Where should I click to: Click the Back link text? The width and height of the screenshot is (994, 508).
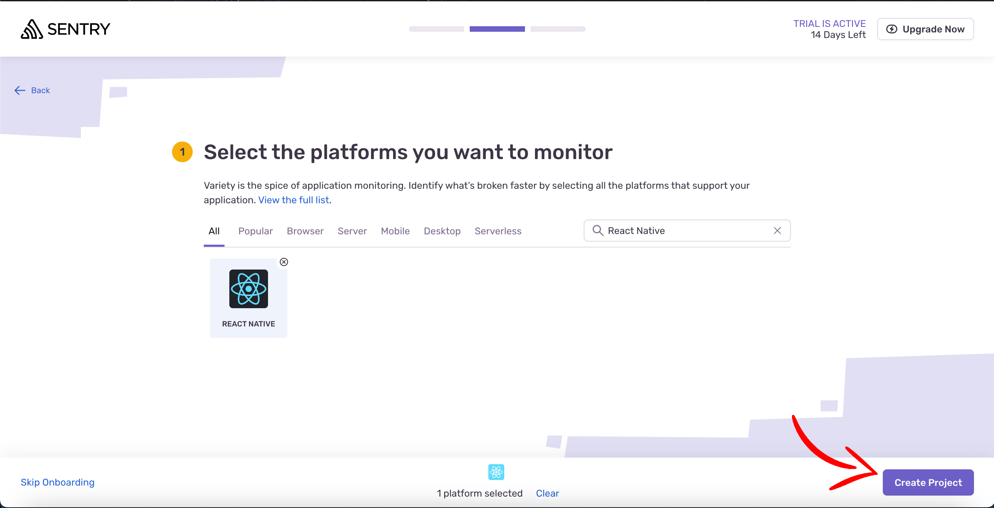point(40,90)
